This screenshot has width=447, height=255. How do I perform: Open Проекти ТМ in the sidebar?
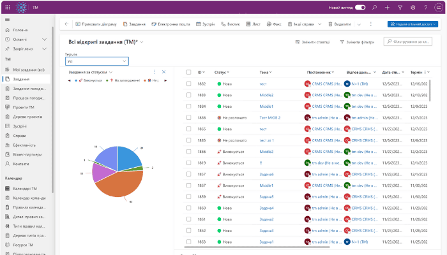click(x=24, y=107)
